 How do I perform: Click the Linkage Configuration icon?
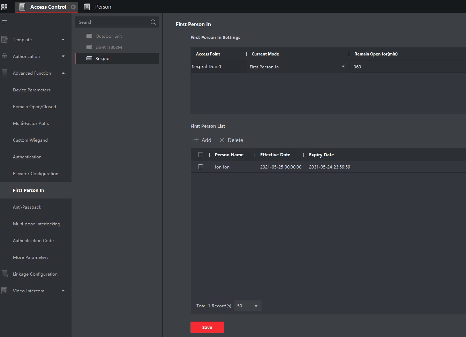(x=5, y=274)
